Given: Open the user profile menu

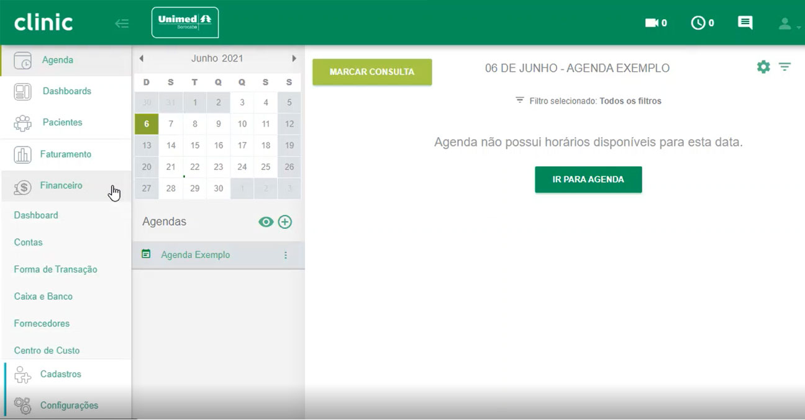Looking at the screenshot, I should coord(788,24).
